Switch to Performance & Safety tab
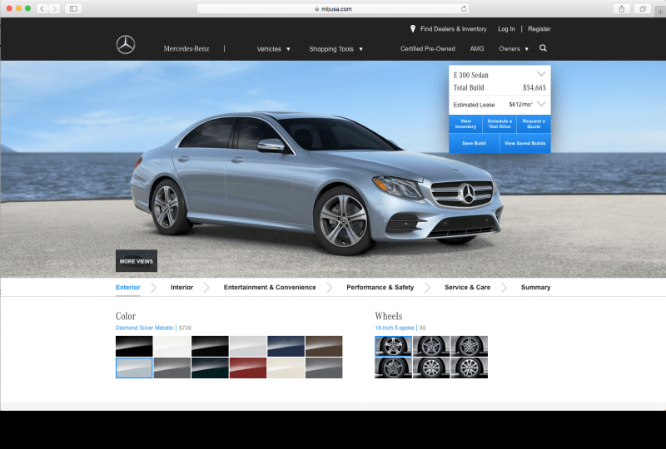This screenshot has height=449, width=666. [380, 288]
